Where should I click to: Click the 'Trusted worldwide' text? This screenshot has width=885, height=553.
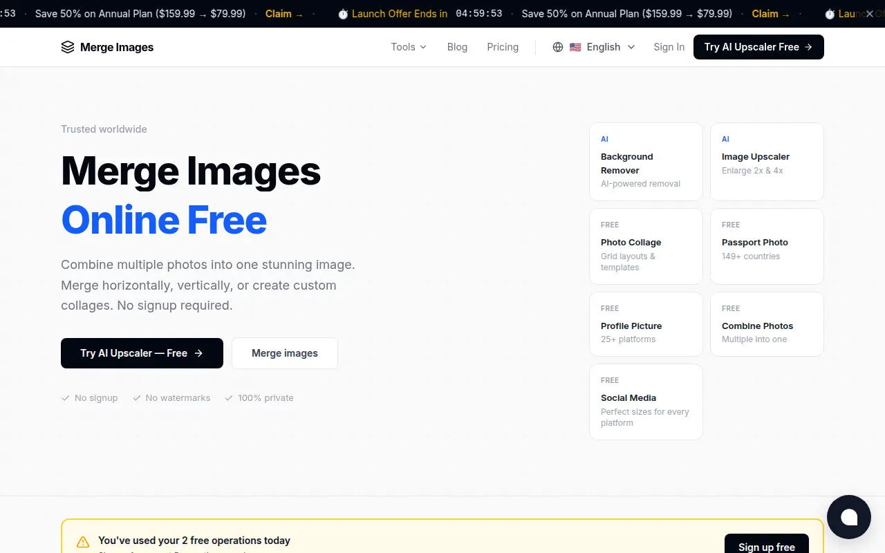(104, 129)
